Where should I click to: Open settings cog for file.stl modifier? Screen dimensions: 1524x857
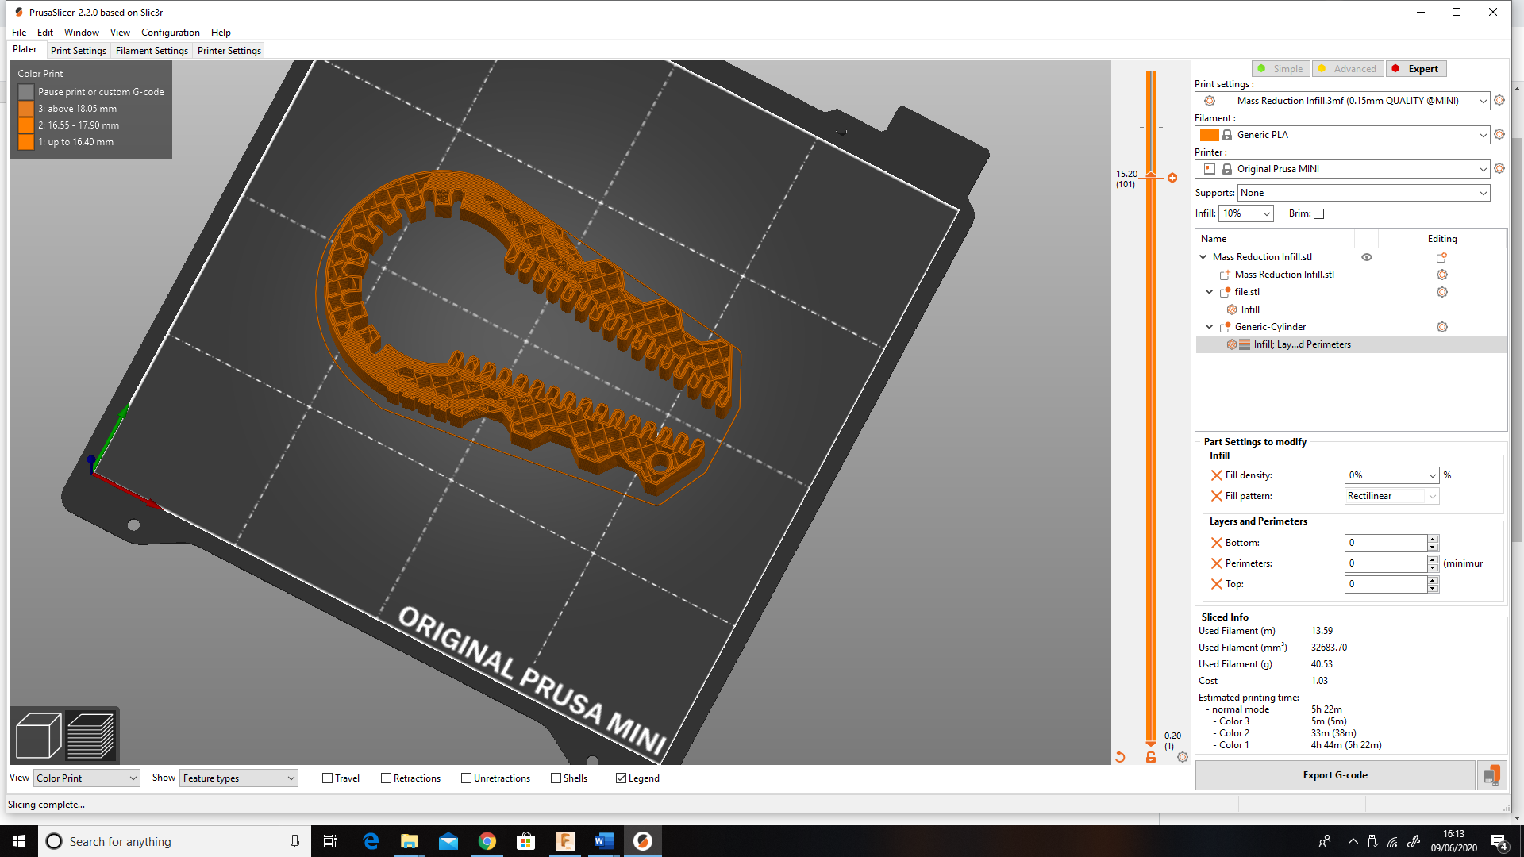pos(1442,292)
